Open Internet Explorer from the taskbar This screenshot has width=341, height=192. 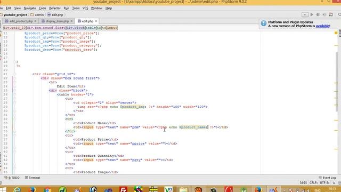(17, 189)
